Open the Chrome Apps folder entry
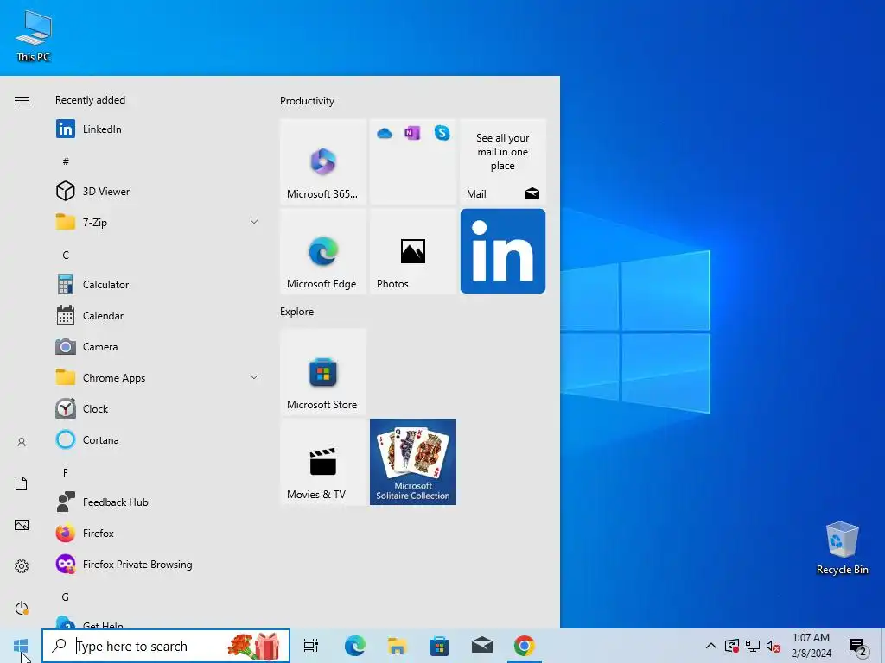 tap(156, 378)
